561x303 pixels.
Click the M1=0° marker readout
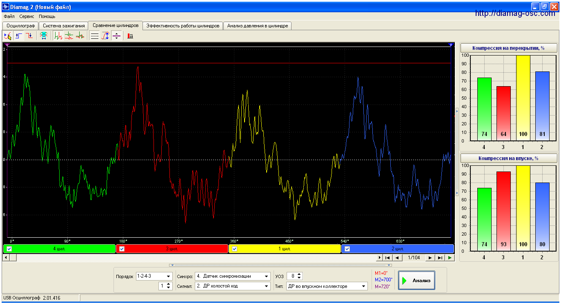(381, 273)
